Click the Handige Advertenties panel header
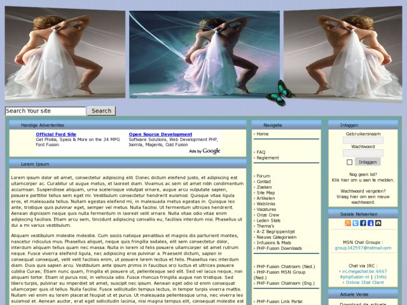The height and width of the screenshot is (305, 407). pyautogui.click(x=128, y=125)
